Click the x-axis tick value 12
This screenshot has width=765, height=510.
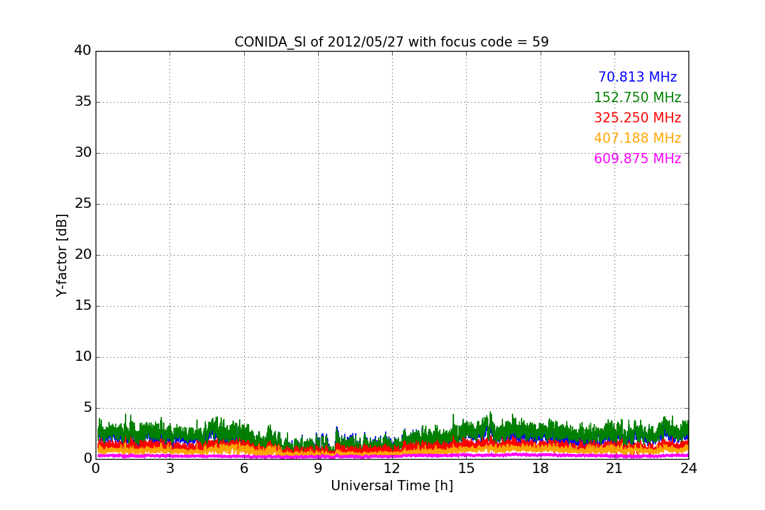(x=392, y=469)
